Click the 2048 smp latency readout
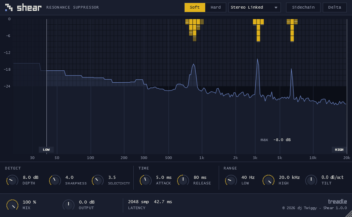This screenshot has height=217, width=352. pyautogui.click(x=138, y=202)
